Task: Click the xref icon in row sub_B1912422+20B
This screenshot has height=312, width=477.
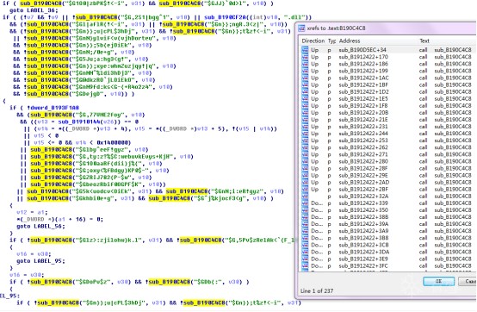Action: 305,113
